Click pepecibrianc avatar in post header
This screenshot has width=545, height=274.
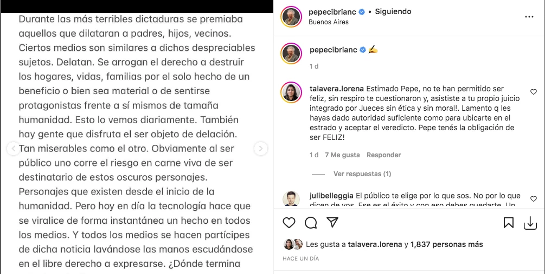(291, 17)
